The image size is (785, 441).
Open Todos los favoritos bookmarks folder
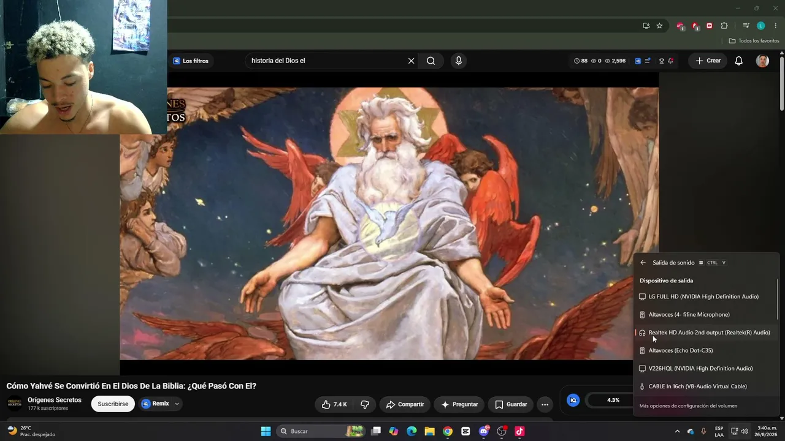tap(754, 41)
